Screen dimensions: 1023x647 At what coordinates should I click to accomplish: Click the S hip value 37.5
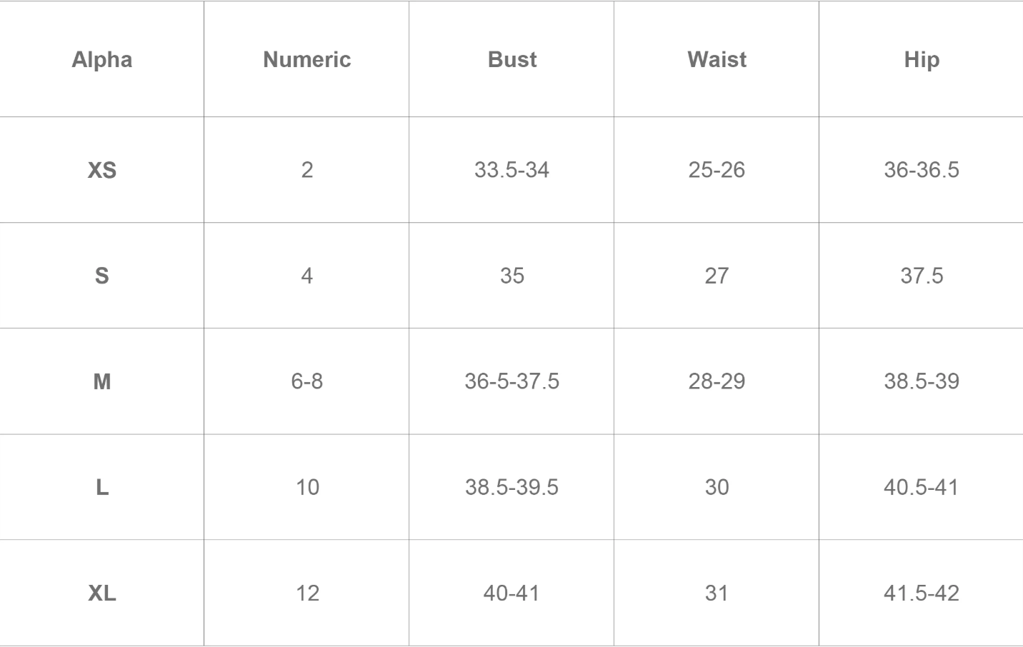[x=922, y=276]
